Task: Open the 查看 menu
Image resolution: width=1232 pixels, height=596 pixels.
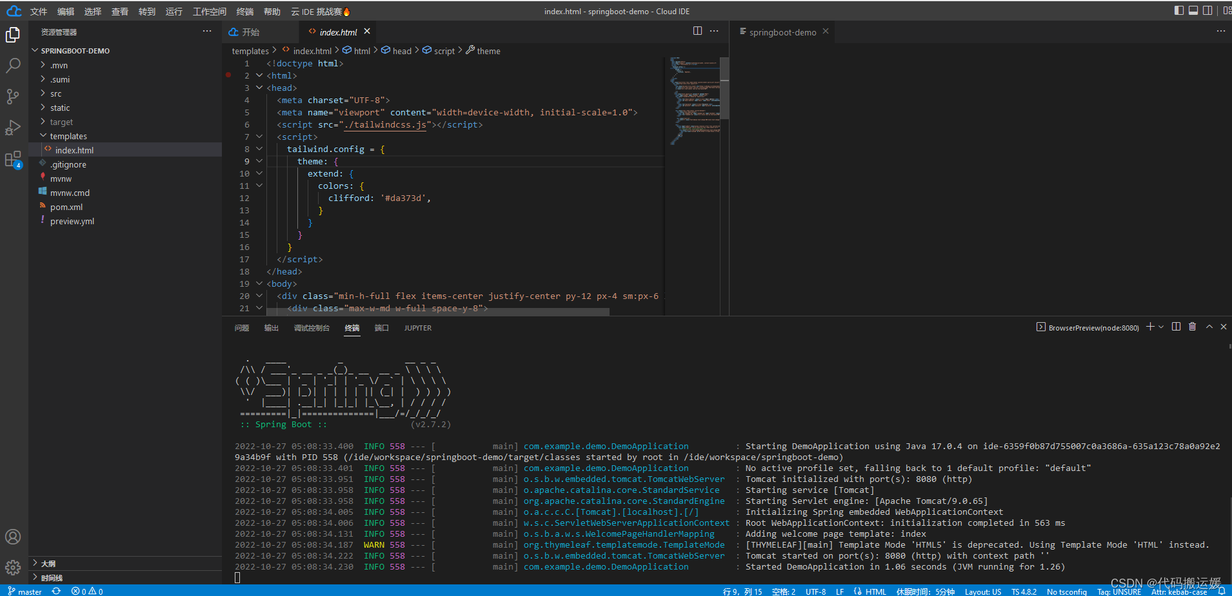Action: click(120, 12)
